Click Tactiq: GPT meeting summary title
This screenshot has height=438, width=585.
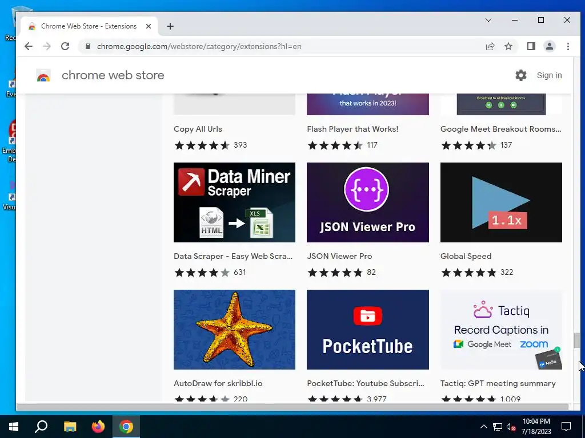pos(498,383)
